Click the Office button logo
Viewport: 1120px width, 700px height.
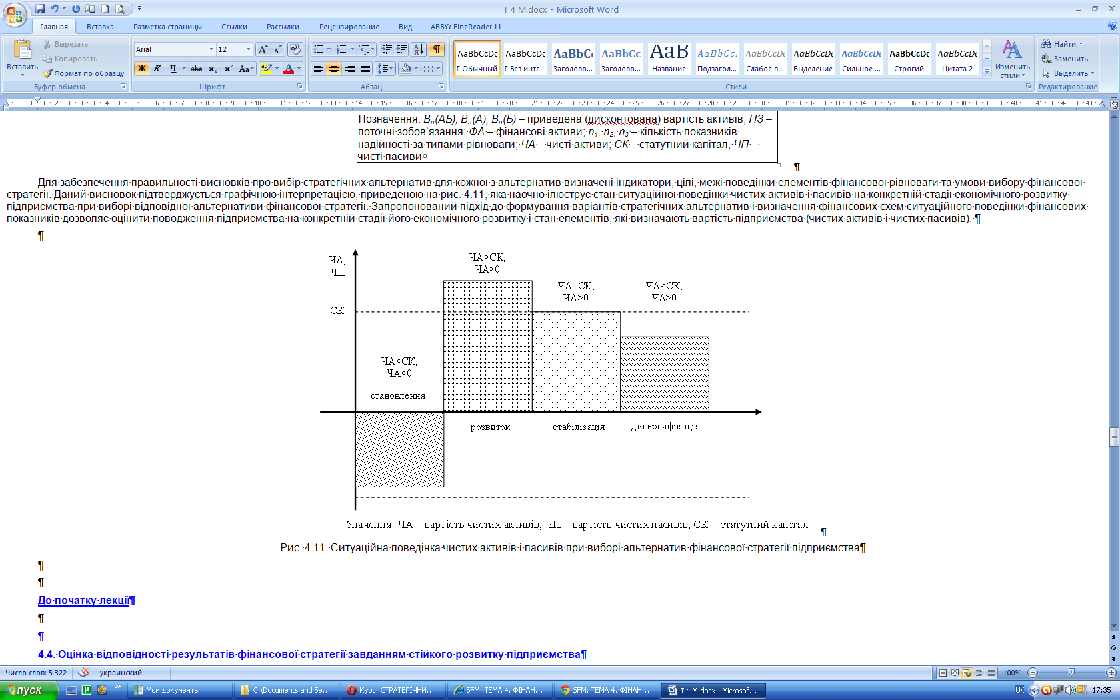[15, 15]
